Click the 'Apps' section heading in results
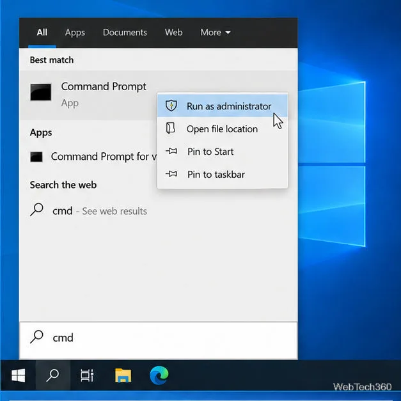Image resolution: width=401 pixels, height=401 pixels. pyautogui.click(x=41, y=133)
